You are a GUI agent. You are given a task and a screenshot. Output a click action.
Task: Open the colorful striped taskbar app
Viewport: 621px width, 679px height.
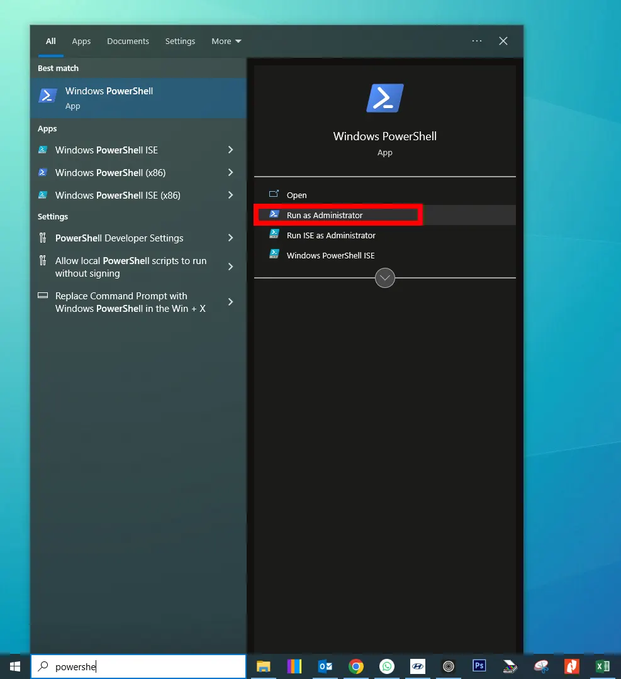294,666
